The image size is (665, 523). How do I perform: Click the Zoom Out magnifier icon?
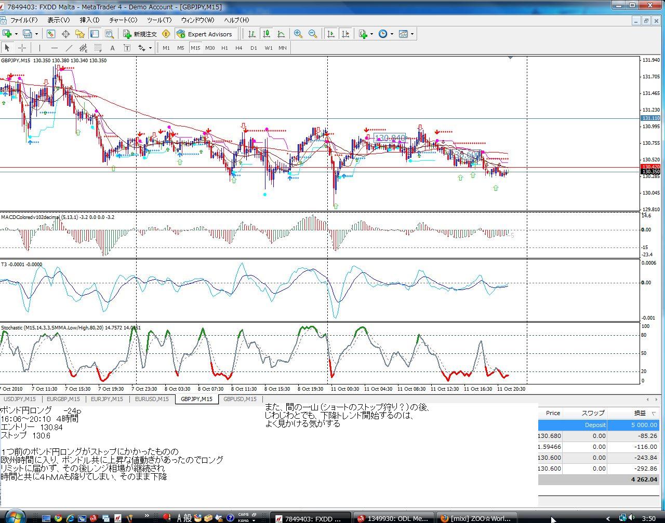(x=313, y=34)
